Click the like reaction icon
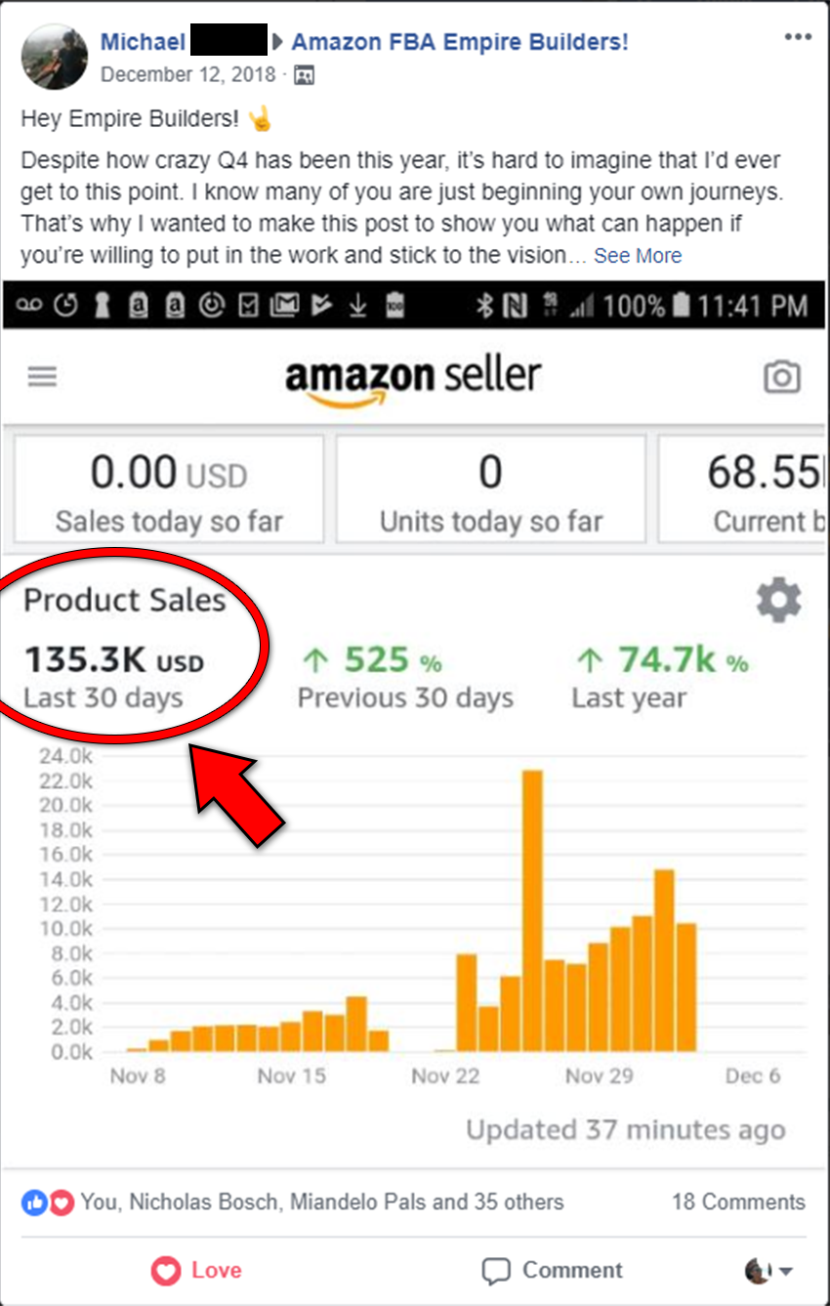The height and width of the screenshot is (1306, 830). coord(34,1202)
